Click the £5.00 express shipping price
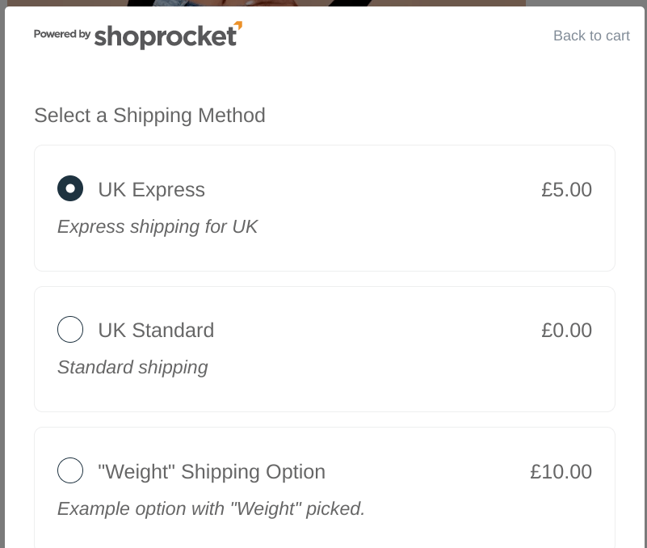This screenshot has height=548, width=647. click(x=566, y=190)
